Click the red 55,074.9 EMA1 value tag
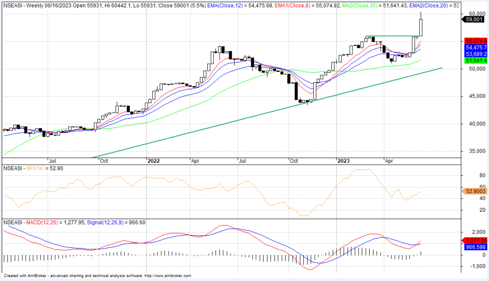This screenshot has width=489, height=281. coord(475,41)
